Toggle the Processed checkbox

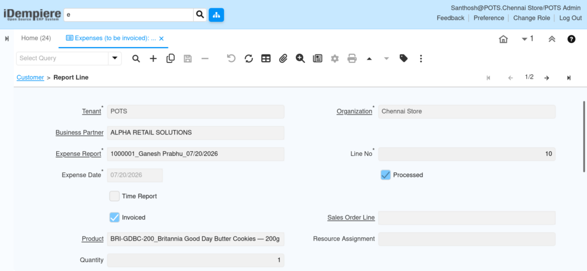click(386, 175)
